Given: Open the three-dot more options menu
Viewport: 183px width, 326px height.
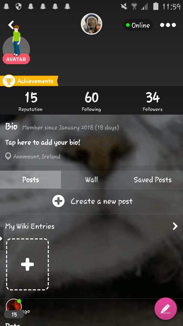Looking at the screenshot, I should pyautogui.click(x=168, y=25).
